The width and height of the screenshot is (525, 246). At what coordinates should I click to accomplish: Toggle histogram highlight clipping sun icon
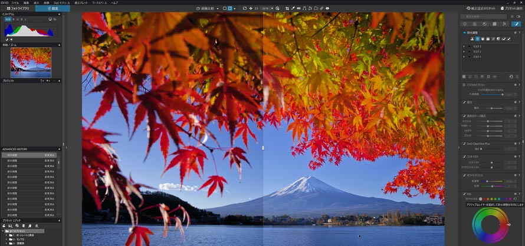pyautogui.click(x=12, y=39)
